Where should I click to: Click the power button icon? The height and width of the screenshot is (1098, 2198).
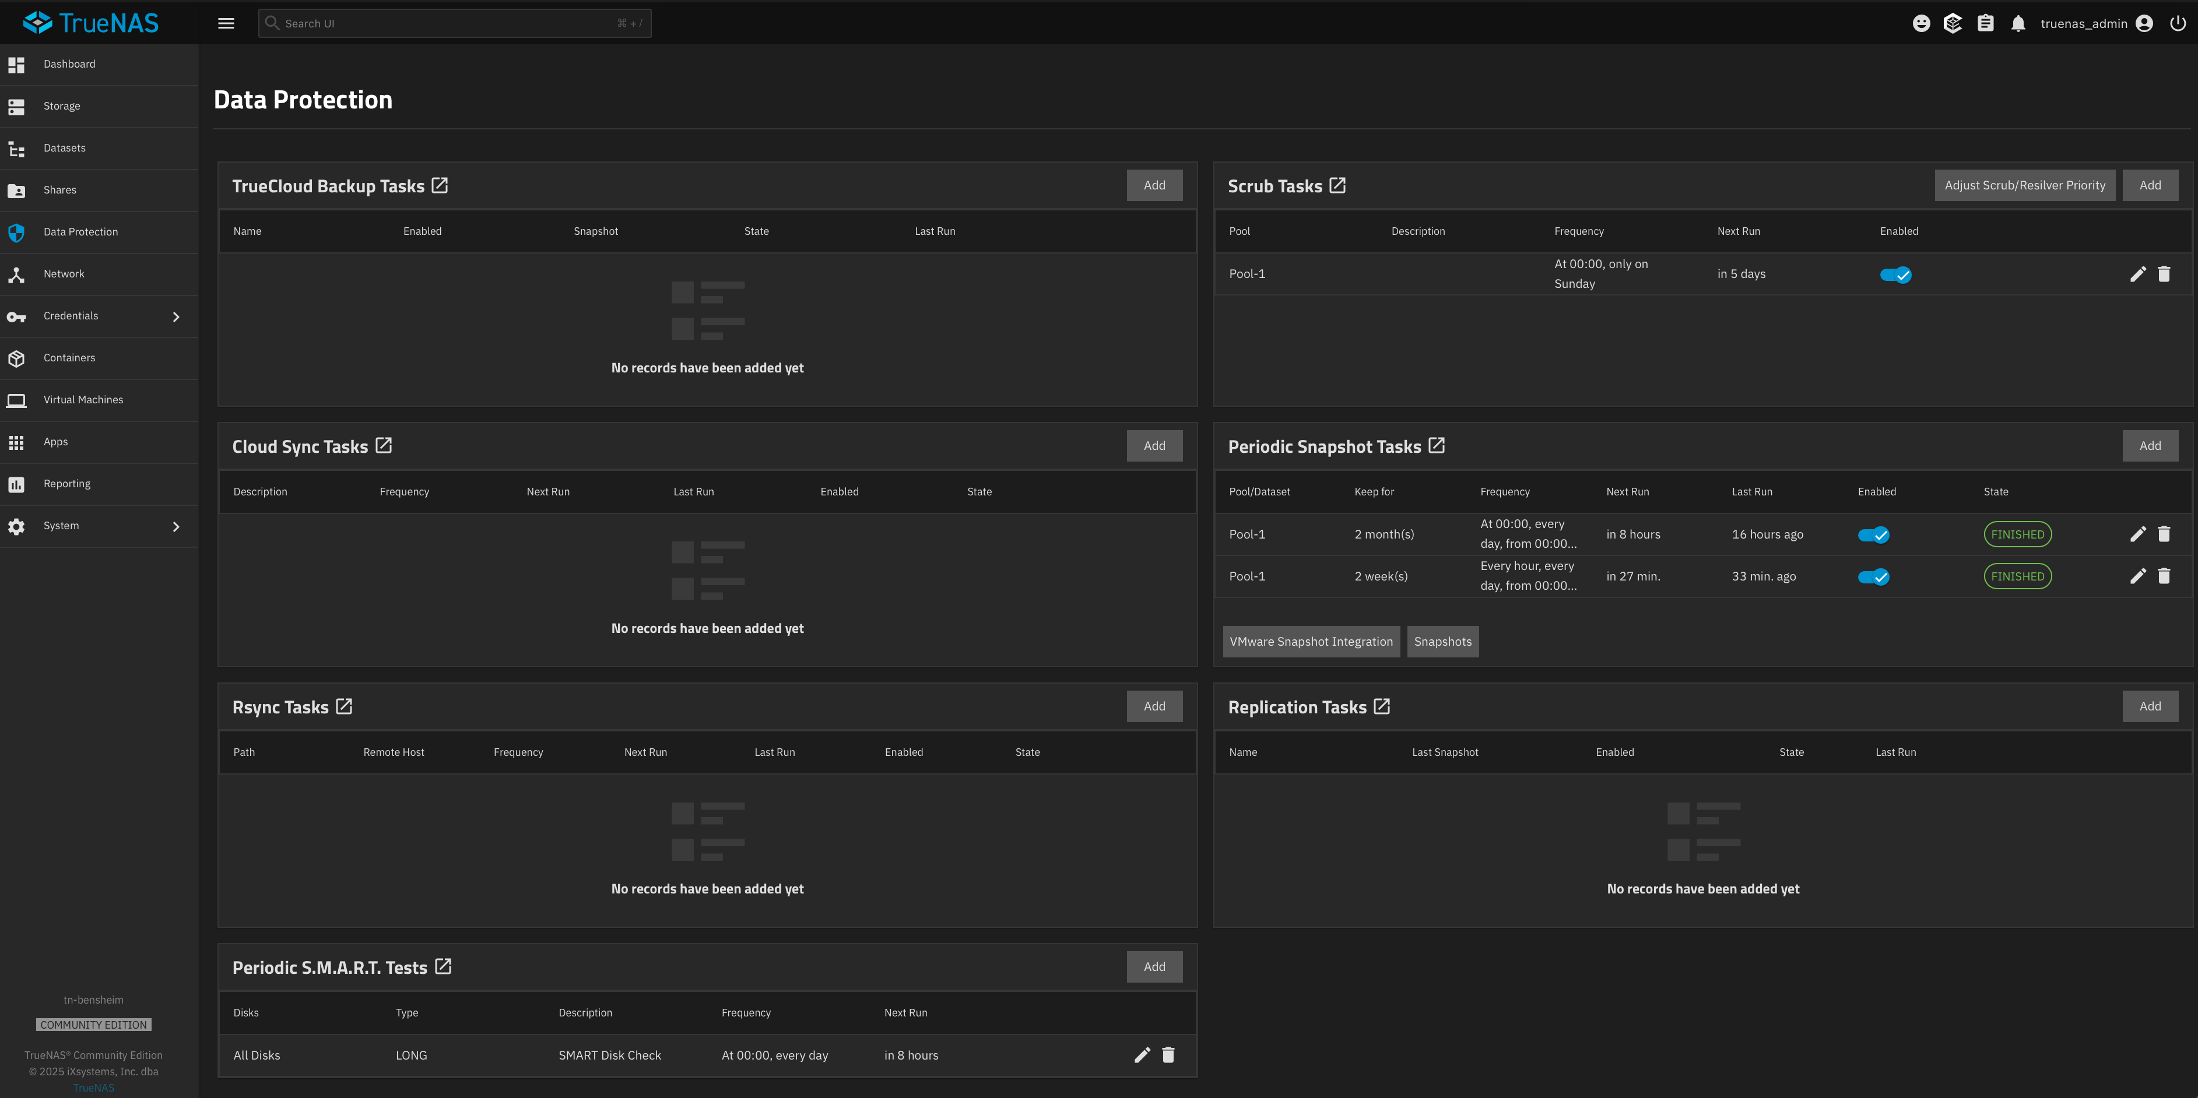tap(2178, 24)
